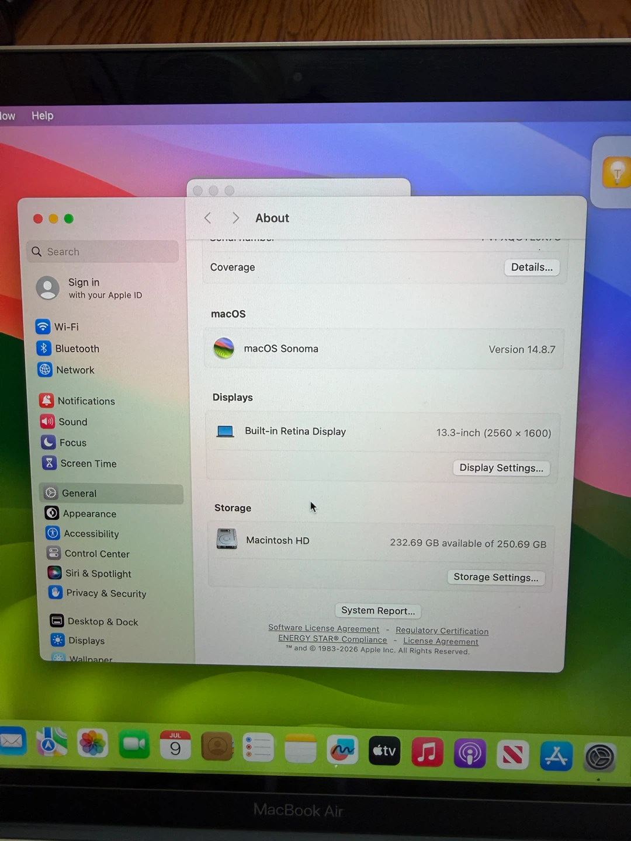Open Reminders from the Dock
631x841 pixels.
coord(258,748)
